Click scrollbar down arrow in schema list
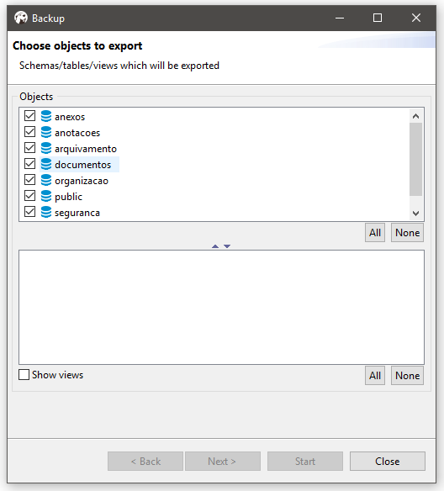This screenshot has width=444, height=491. 415,214
